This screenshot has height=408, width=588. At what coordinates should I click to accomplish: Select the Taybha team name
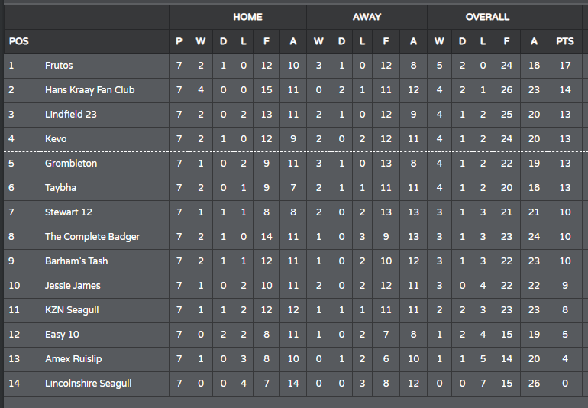click(x=61, y=188)
